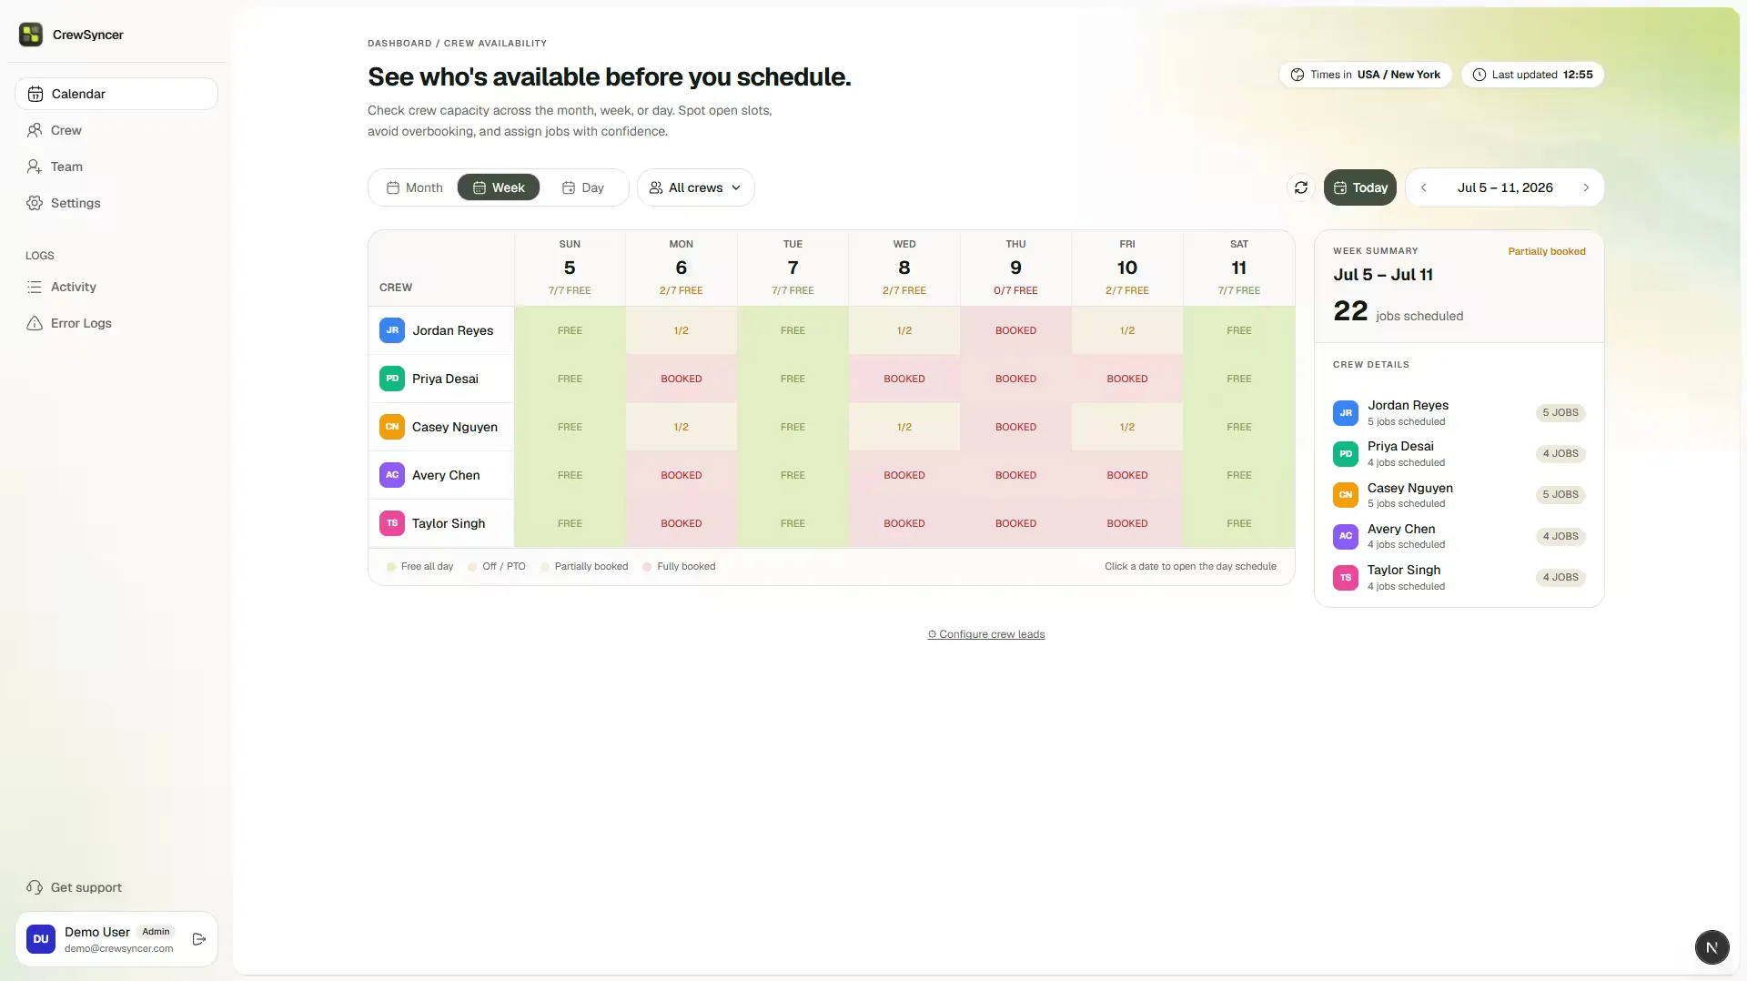Image resolution: width=1747 pixels, height=981 pixels.
Task: Open Friday 10 column header
Action: coord(1127,268)
